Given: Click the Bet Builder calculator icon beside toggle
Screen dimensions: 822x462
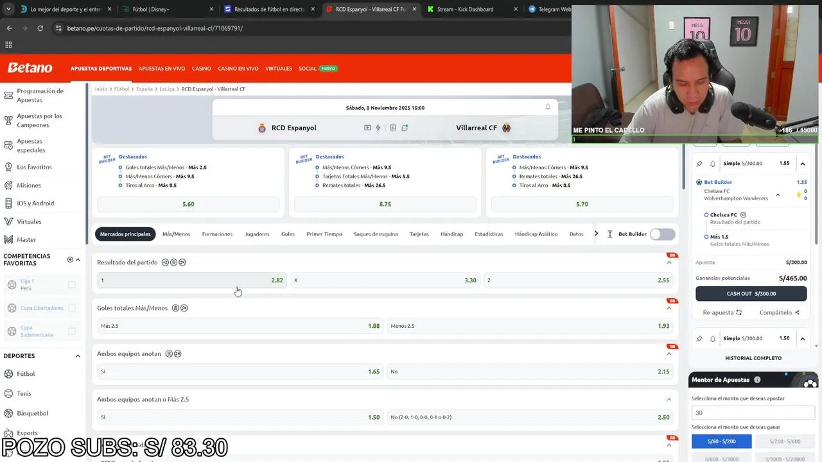Looking at the screenshot, I should [610, 234].
